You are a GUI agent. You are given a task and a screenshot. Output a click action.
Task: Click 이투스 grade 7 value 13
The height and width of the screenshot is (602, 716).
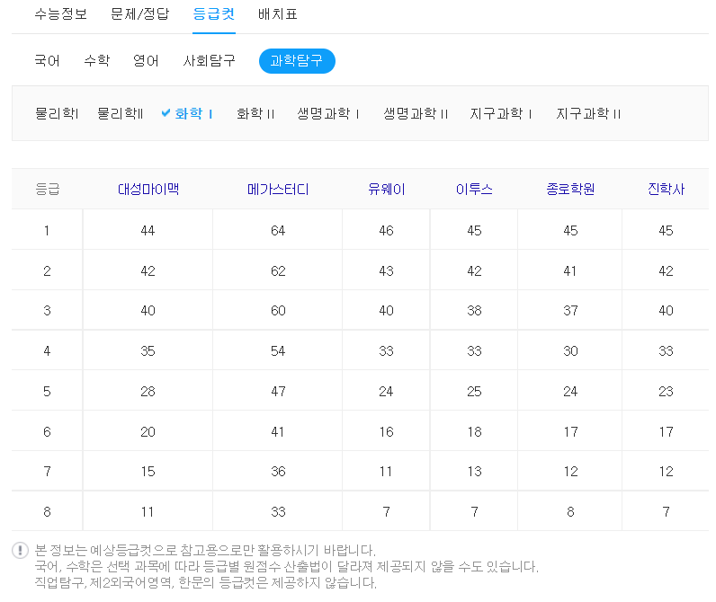pyautogui.click(x=474, y=472)
